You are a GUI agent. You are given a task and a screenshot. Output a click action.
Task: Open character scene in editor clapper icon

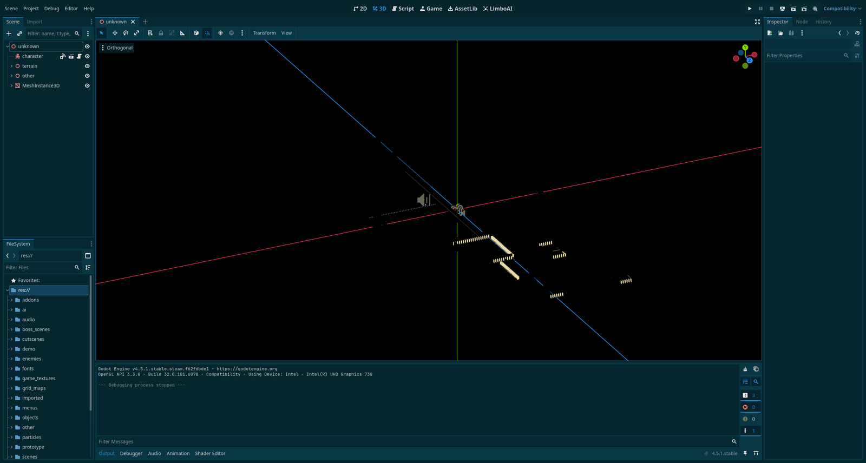tap(71, 56)
